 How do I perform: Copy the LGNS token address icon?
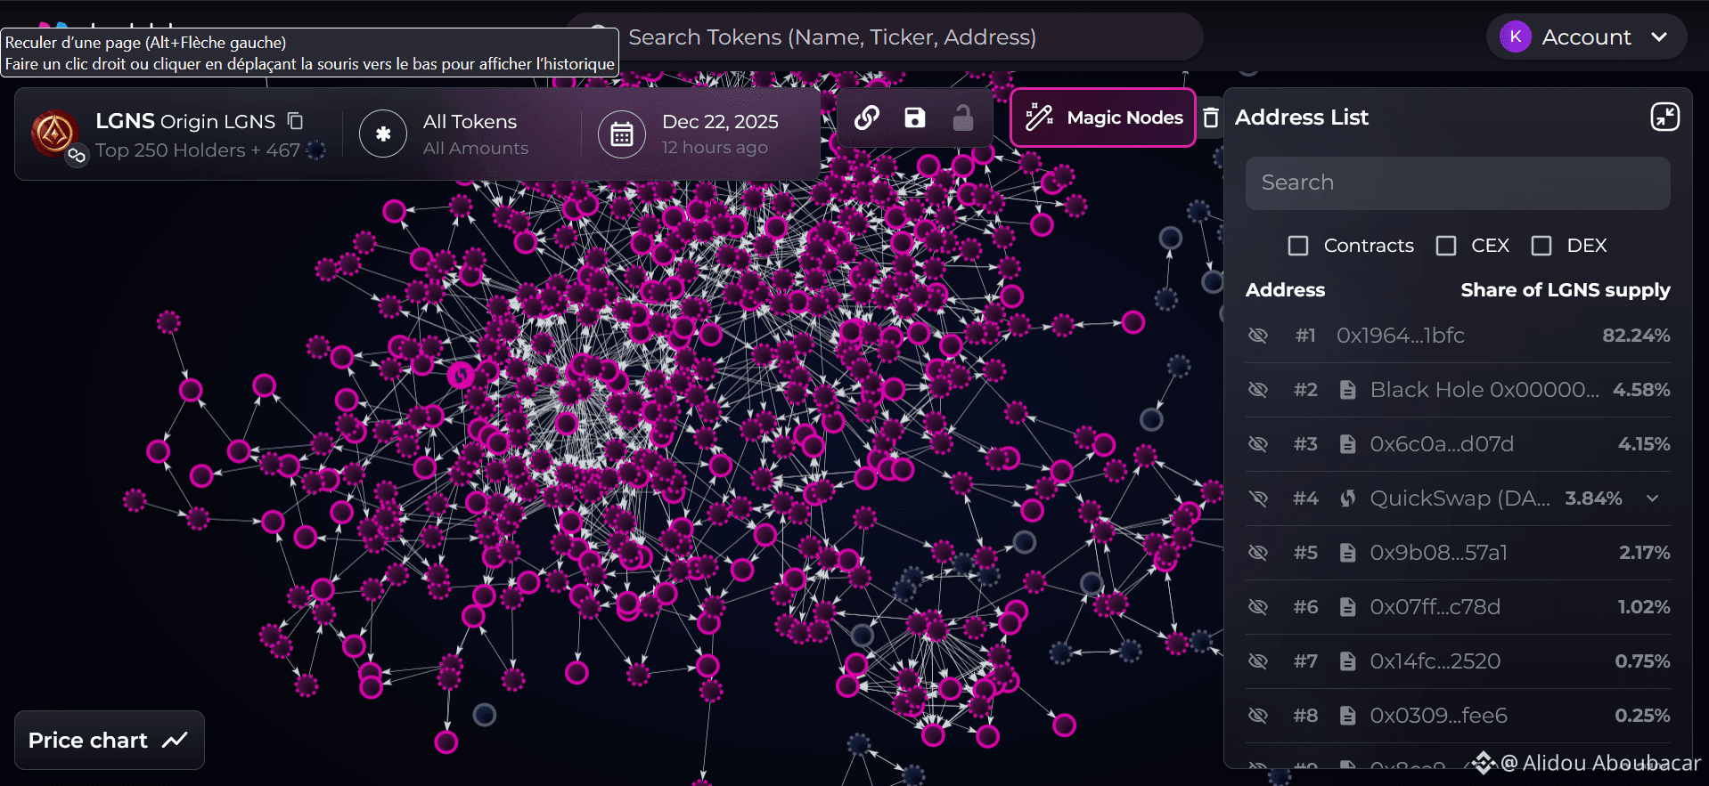pyautogui.click(x=296, y=121)
